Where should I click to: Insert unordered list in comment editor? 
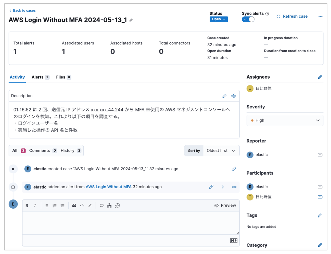pyautogui.click(x=46, y=206)
